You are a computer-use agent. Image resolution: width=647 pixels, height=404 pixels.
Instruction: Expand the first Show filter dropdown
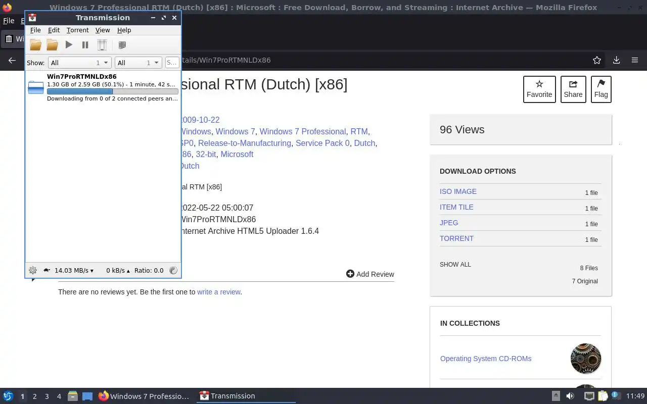pyautogui.click(x=79, y=63)
